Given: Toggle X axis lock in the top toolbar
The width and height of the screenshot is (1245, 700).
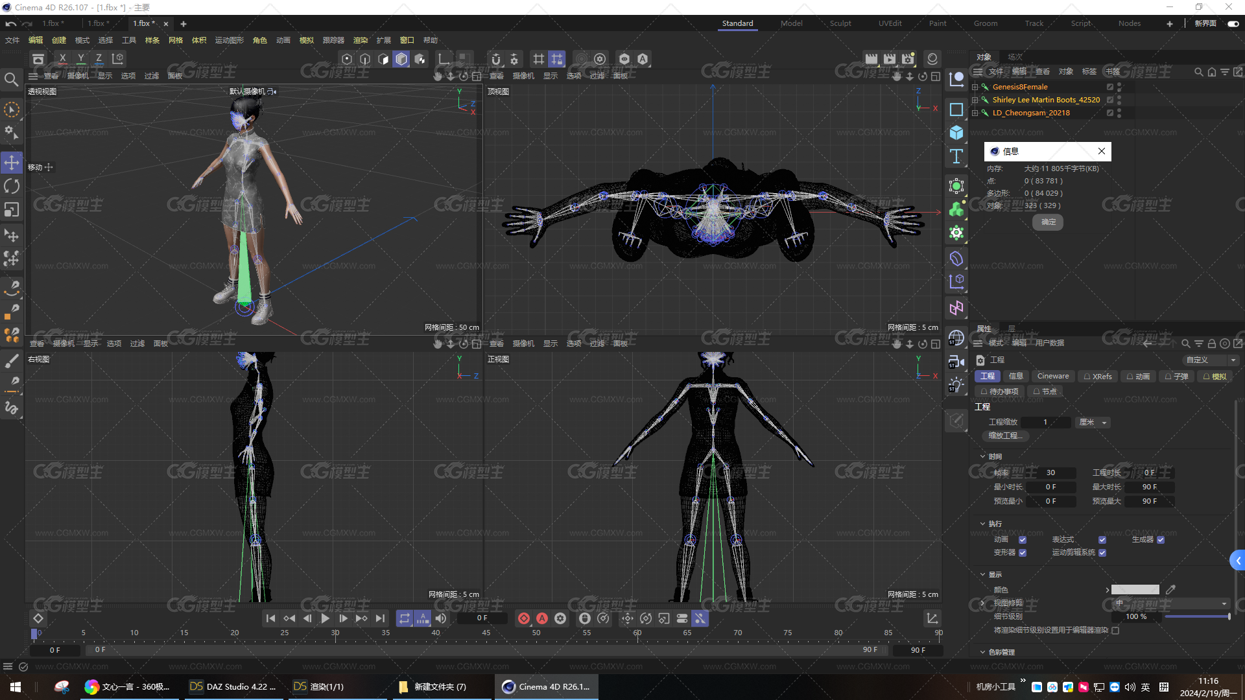Looking at the screenshot, I should click(x=62, y=59).
